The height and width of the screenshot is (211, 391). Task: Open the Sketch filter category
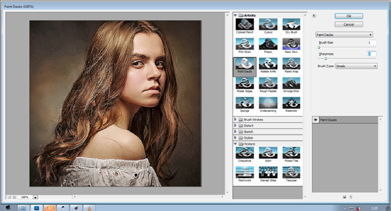(235, 132)
